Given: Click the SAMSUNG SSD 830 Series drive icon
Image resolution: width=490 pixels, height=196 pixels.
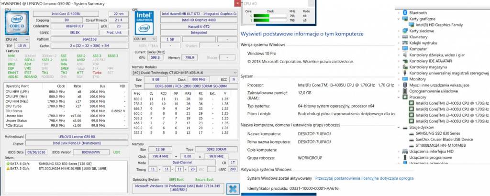Looking at the screenshot, I should tap(411, 133).
